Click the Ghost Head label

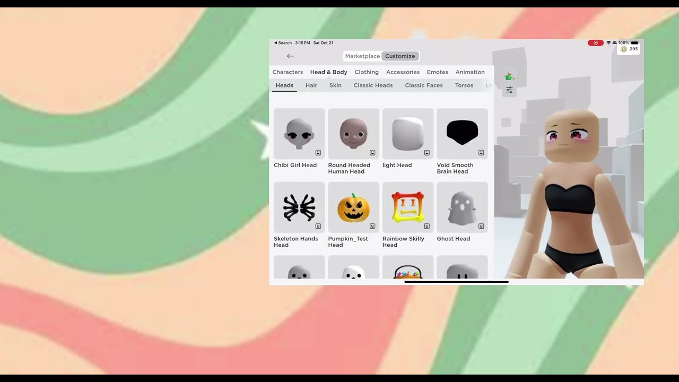click(x=454, y=239)
